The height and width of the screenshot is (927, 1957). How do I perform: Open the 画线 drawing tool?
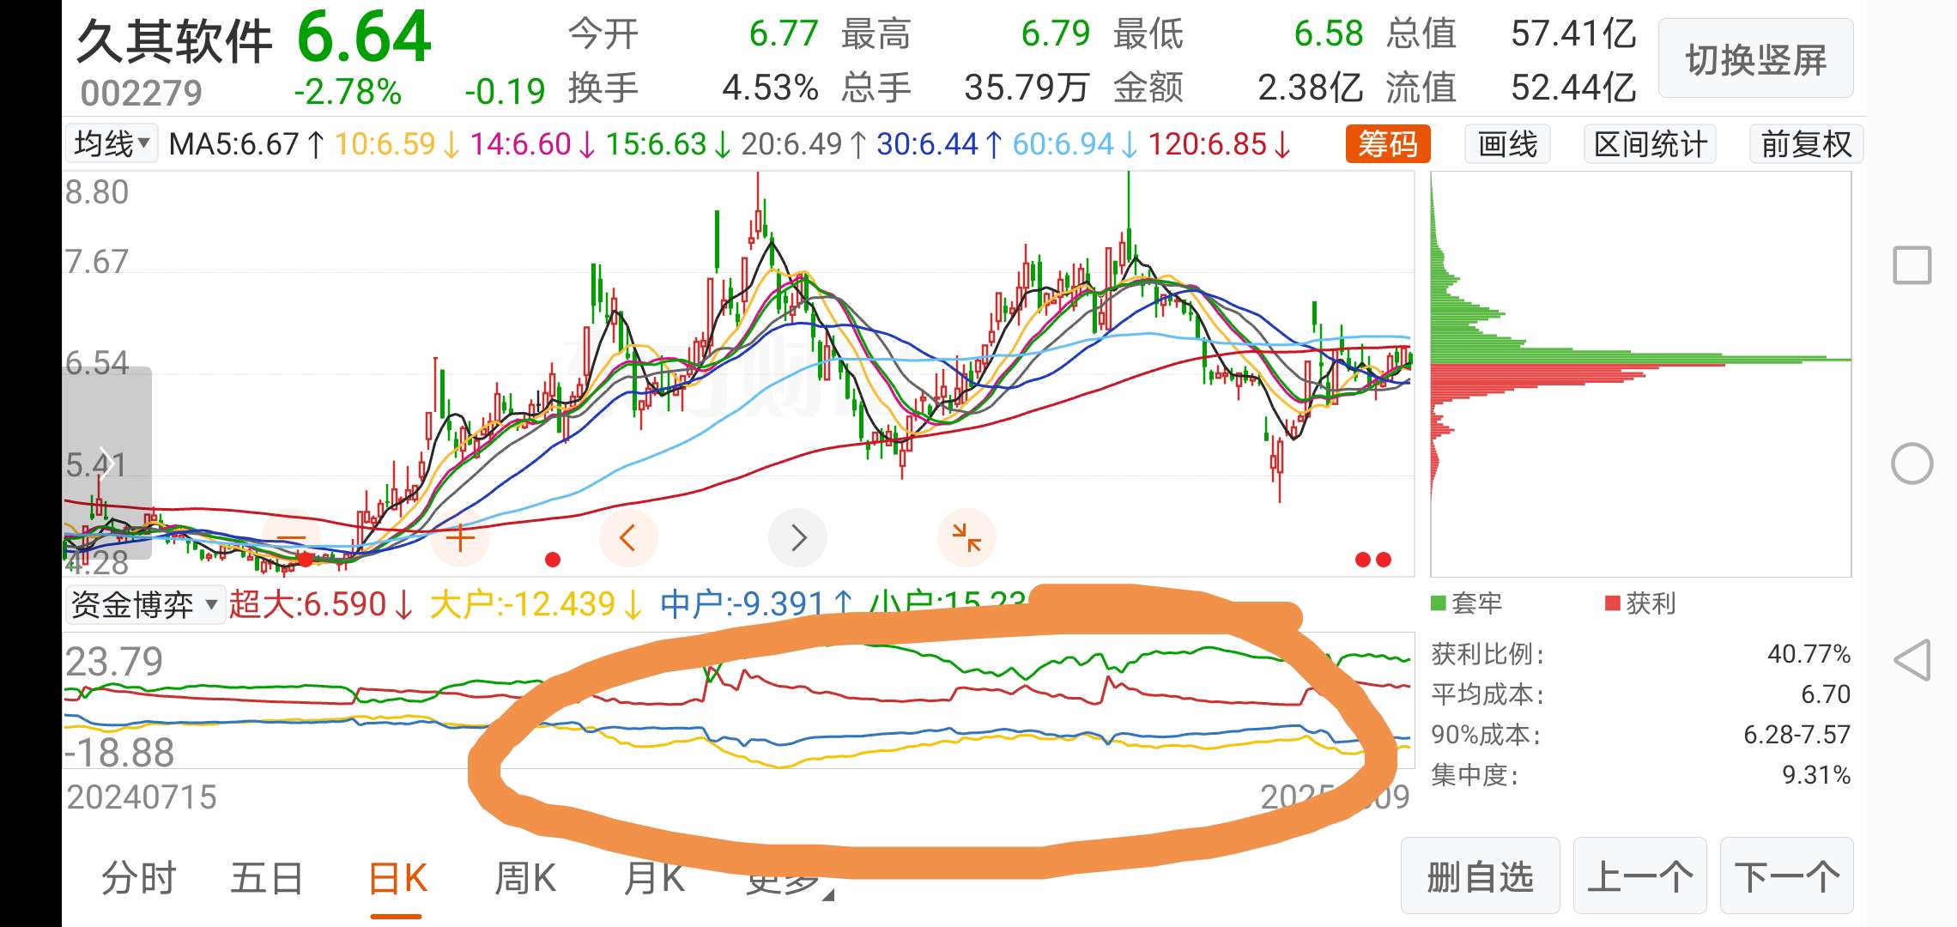click(x=1507, y=143)
